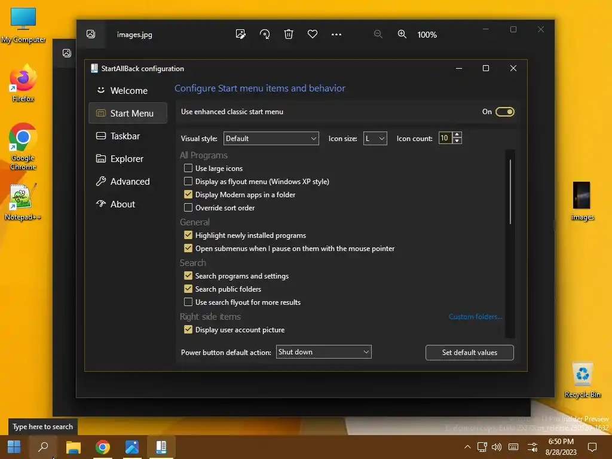
Task: Enable Use large icons checkbox
Action: click(x=188, y=168)
